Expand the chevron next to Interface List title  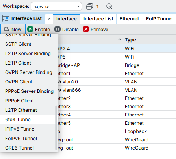click(49, 19)
